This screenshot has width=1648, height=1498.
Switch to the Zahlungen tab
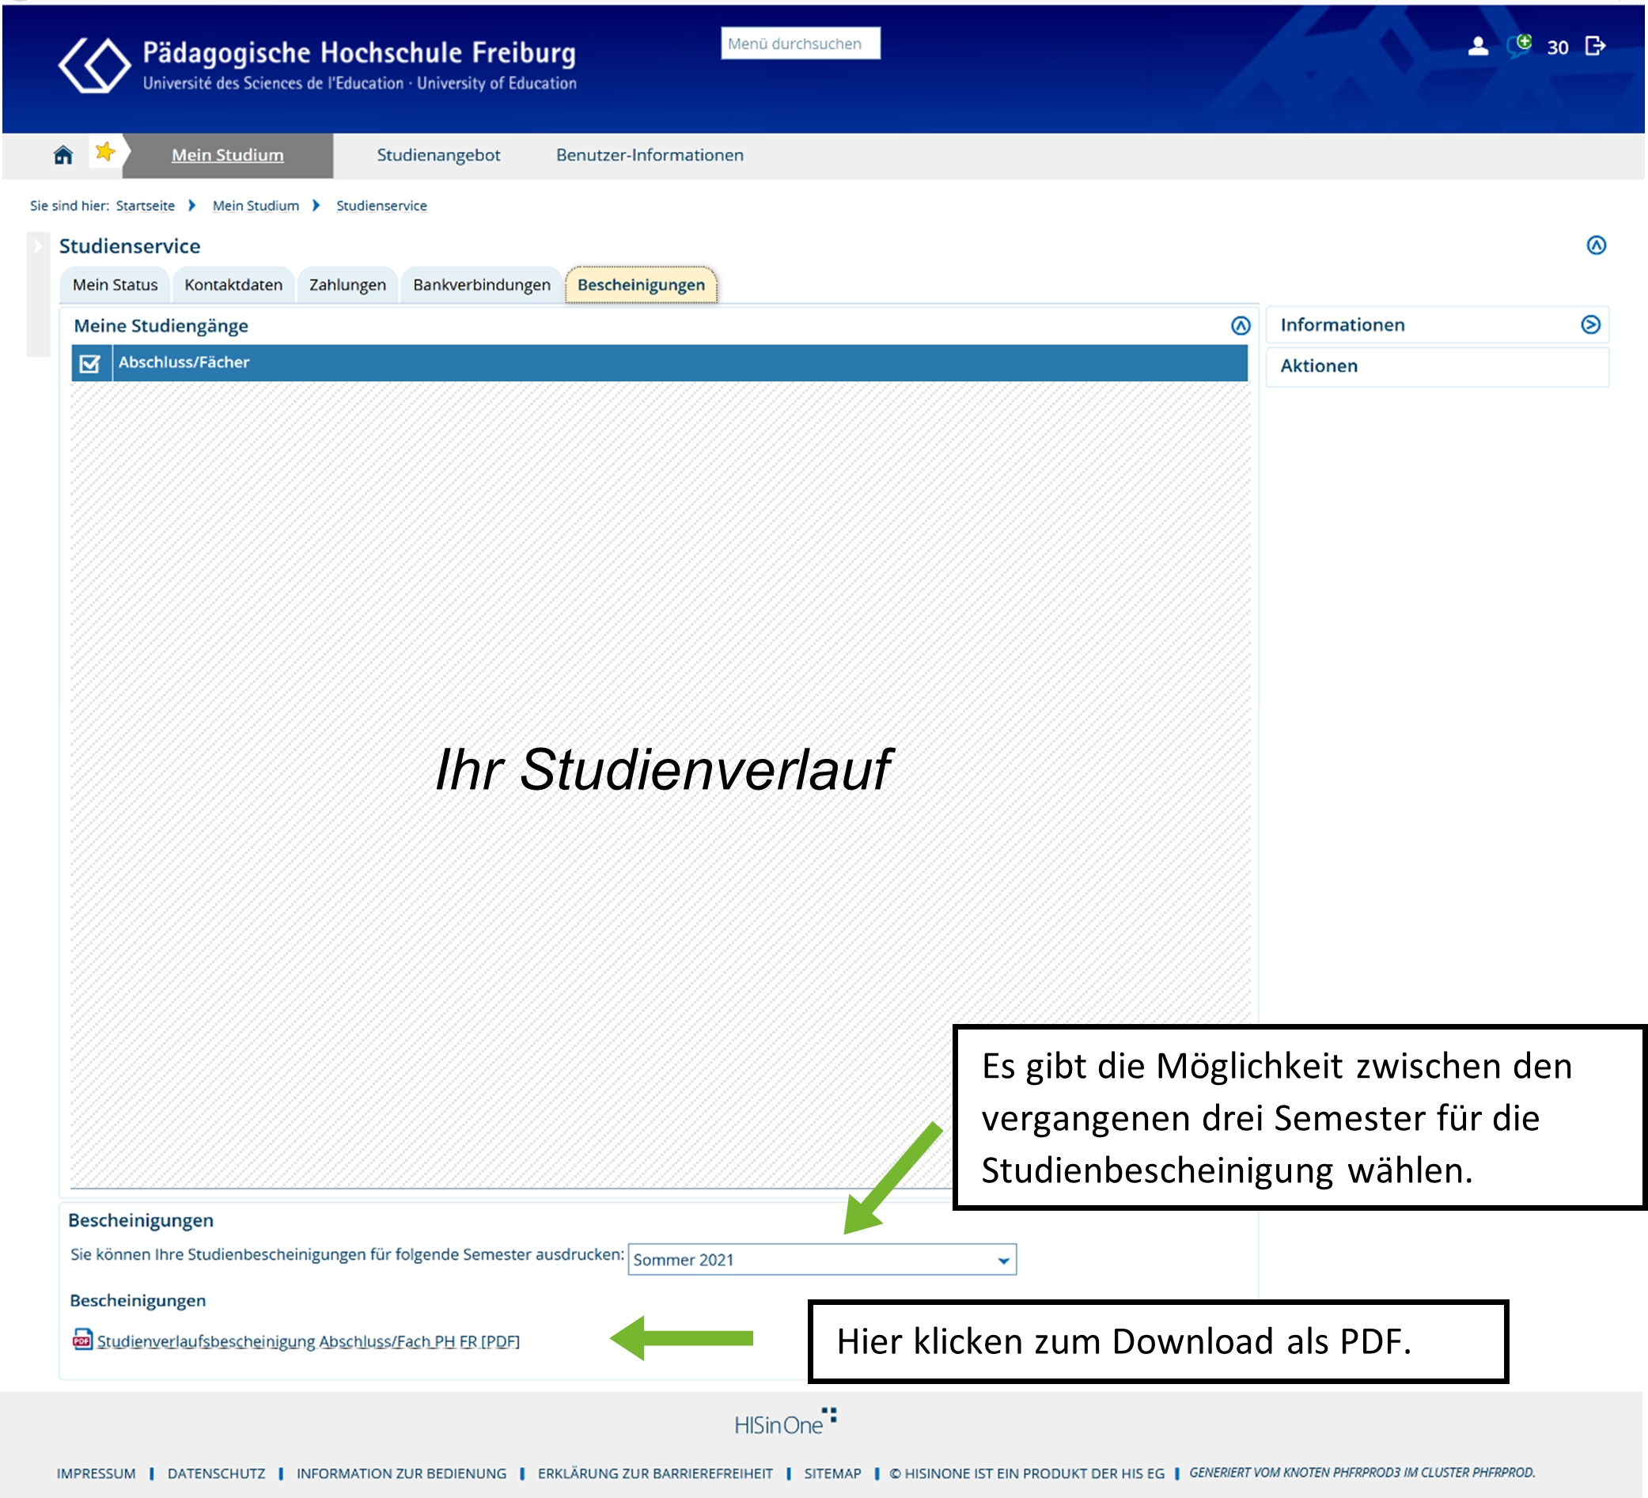pyautogui.click(x=347, y=285)
